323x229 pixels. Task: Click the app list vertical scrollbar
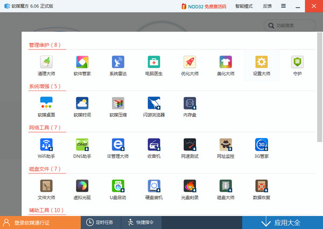319,87
